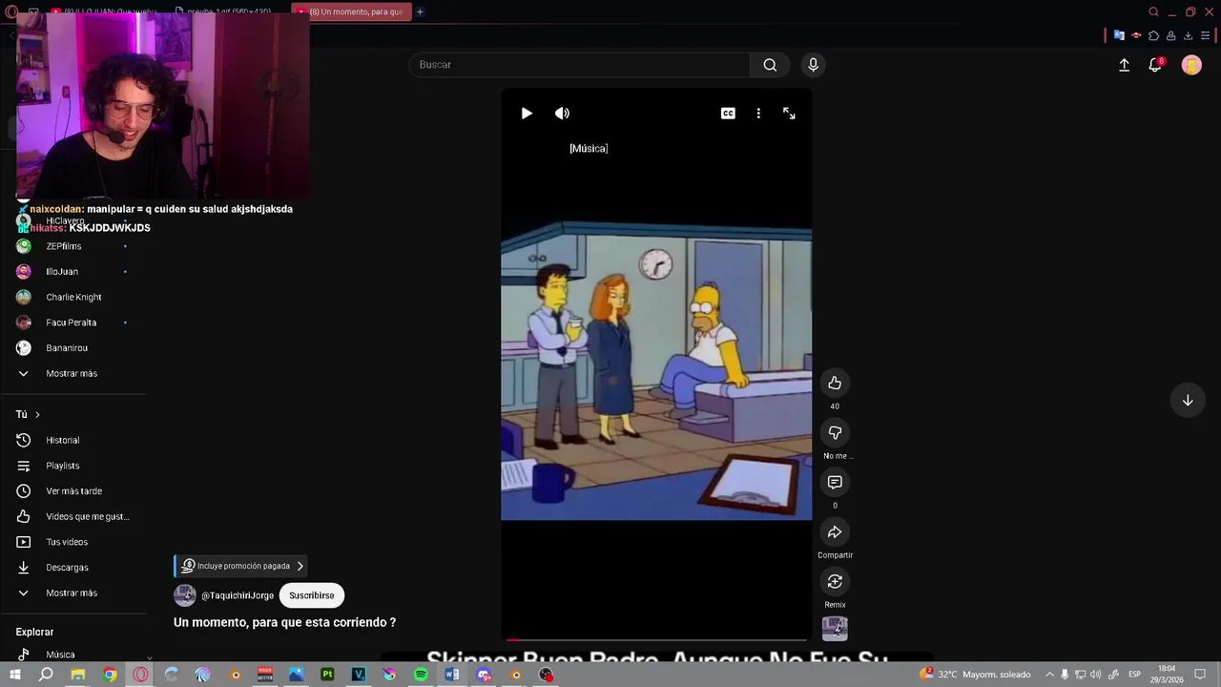This screenshot has height=687, width=1221.
Task: Share this Short (Compartir)
Action: [x=835, y=531]
